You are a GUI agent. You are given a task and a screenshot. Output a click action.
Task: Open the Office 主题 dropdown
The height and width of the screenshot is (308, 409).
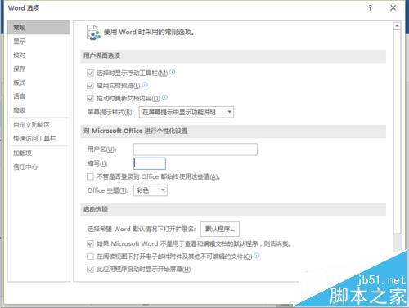[151, 190]
